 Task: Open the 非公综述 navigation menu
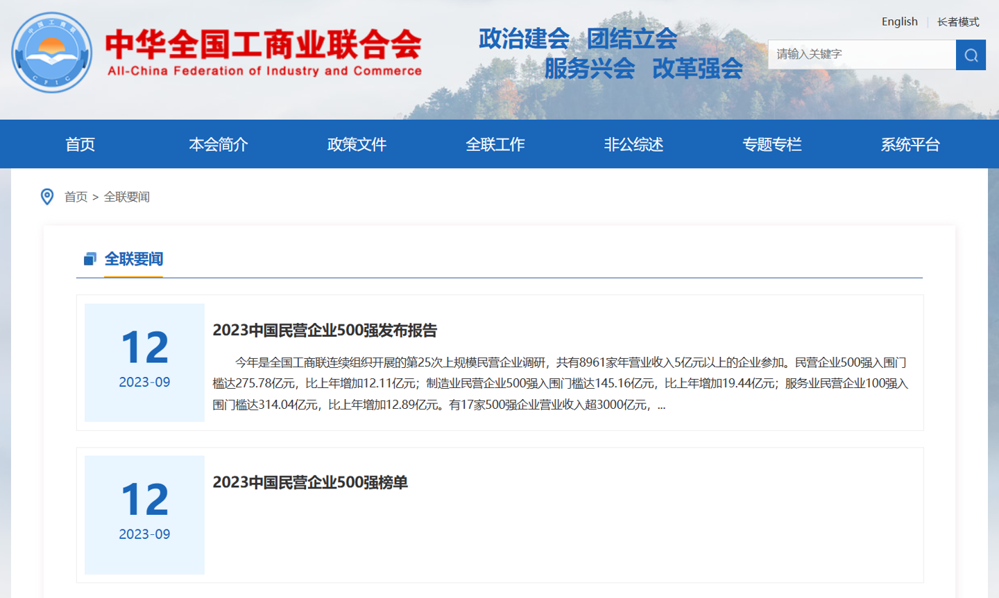[633, 144]
